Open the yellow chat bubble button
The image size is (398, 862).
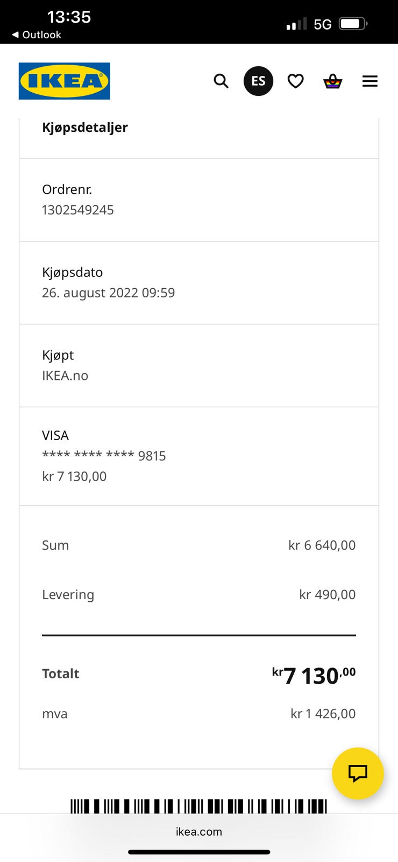tap(358, 773)
